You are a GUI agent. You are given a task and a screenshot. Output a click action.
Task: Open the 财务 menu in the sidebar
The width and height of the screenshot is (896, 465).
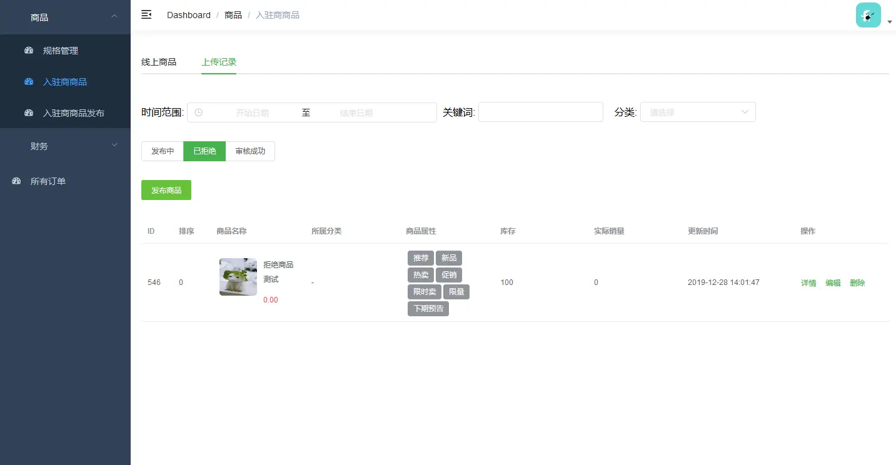65,146
